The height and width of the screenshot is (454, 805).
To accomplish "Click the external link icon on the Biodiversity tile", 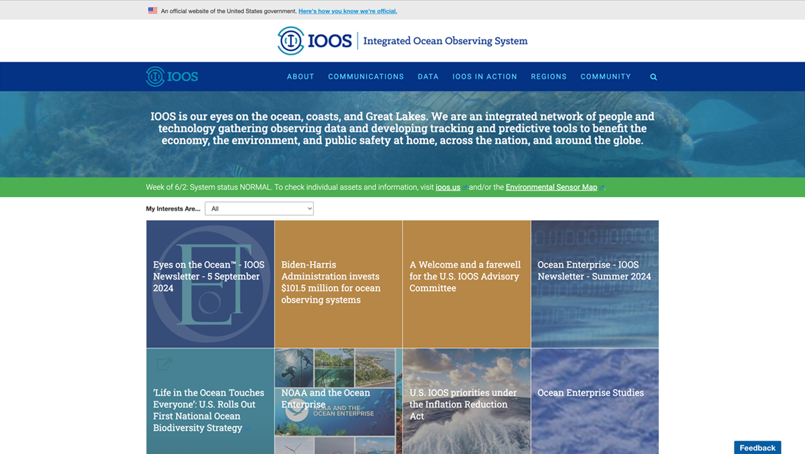I will click(x=164, y=363).
